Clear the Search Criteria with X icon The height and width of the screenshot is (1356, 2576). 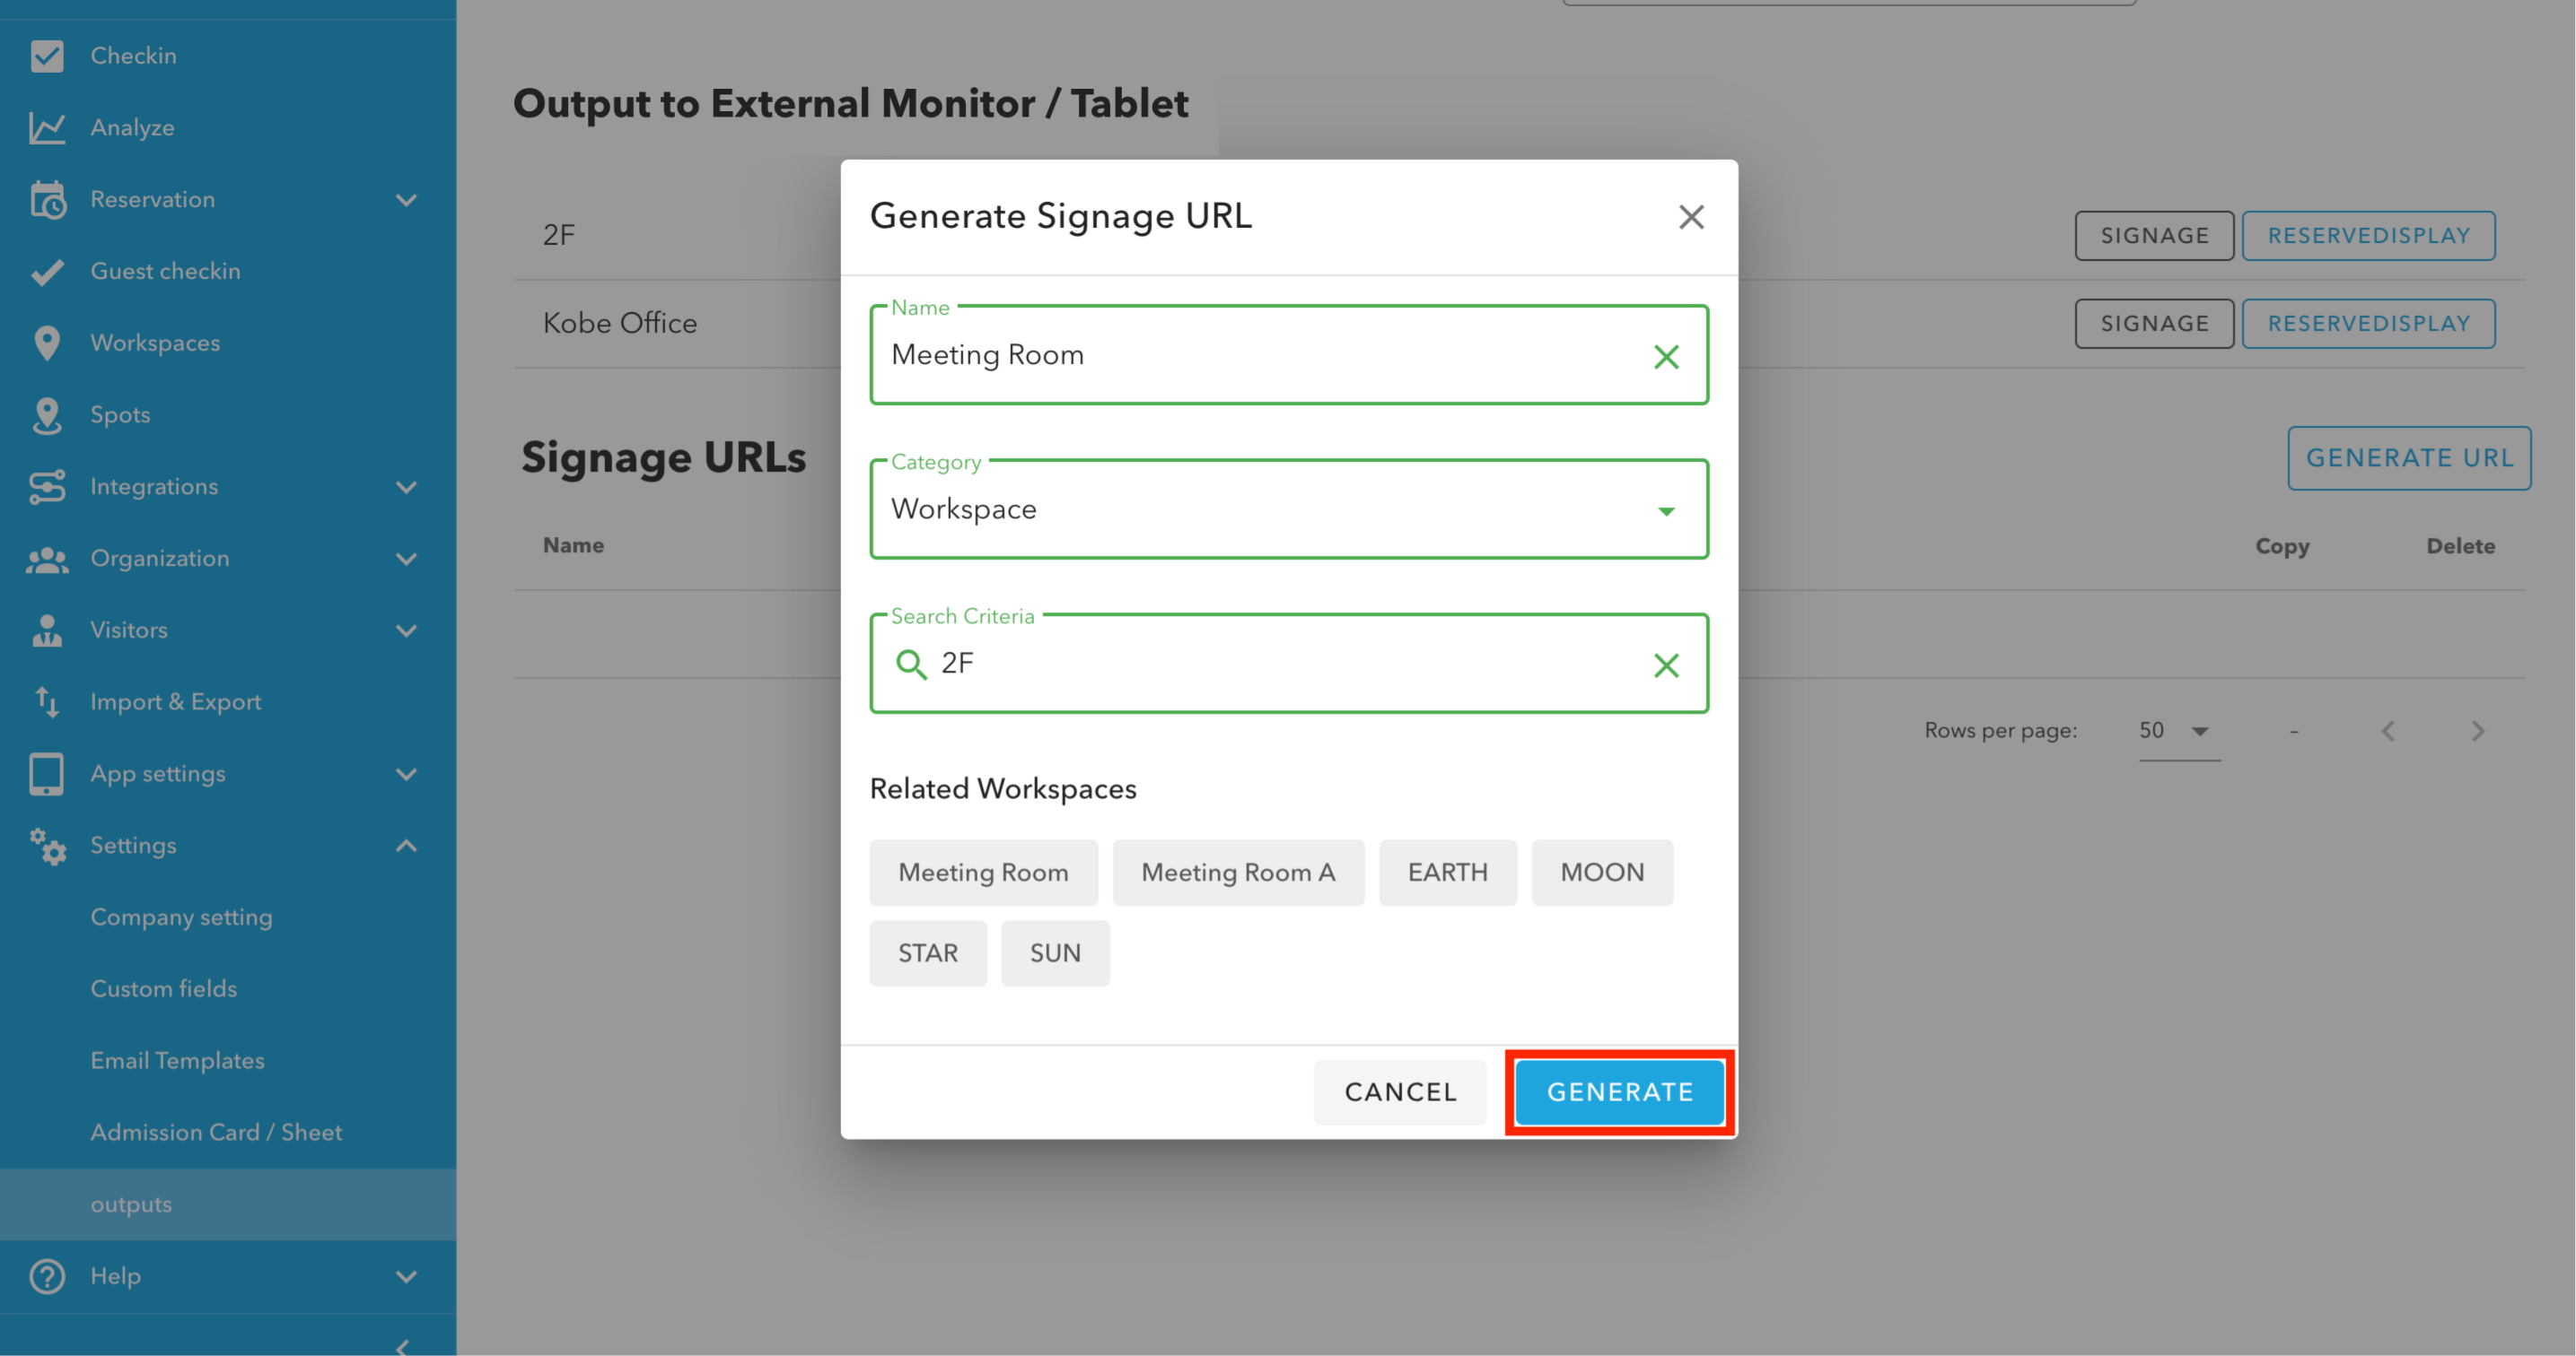coord(1665,665)
